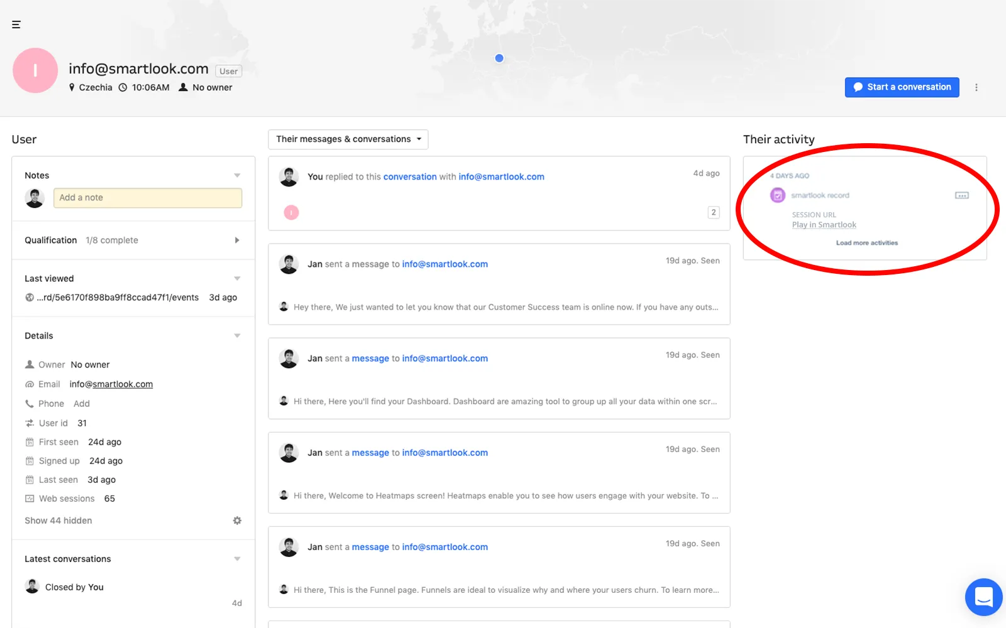Click the agent avatar beside the note field
The height and width of the screenshot is (628, 1006).
35,198
